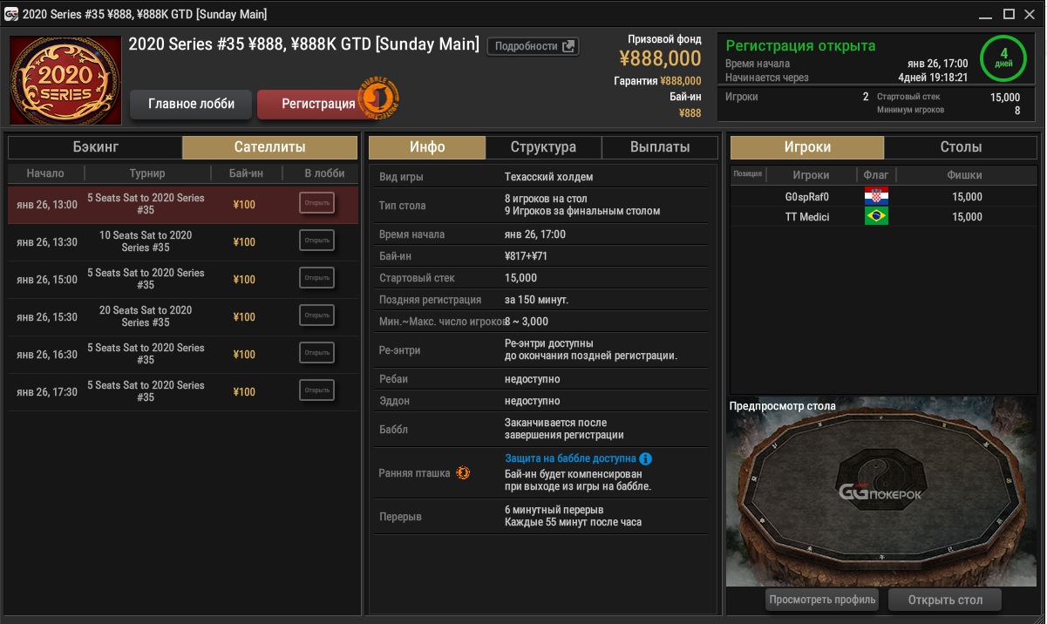Switch to the Выплаты tab

pyautogui.click(x=659, y=147)
